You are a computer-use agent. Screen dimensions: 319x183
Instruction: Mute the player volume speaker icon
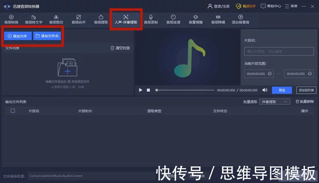coord(265,90)
